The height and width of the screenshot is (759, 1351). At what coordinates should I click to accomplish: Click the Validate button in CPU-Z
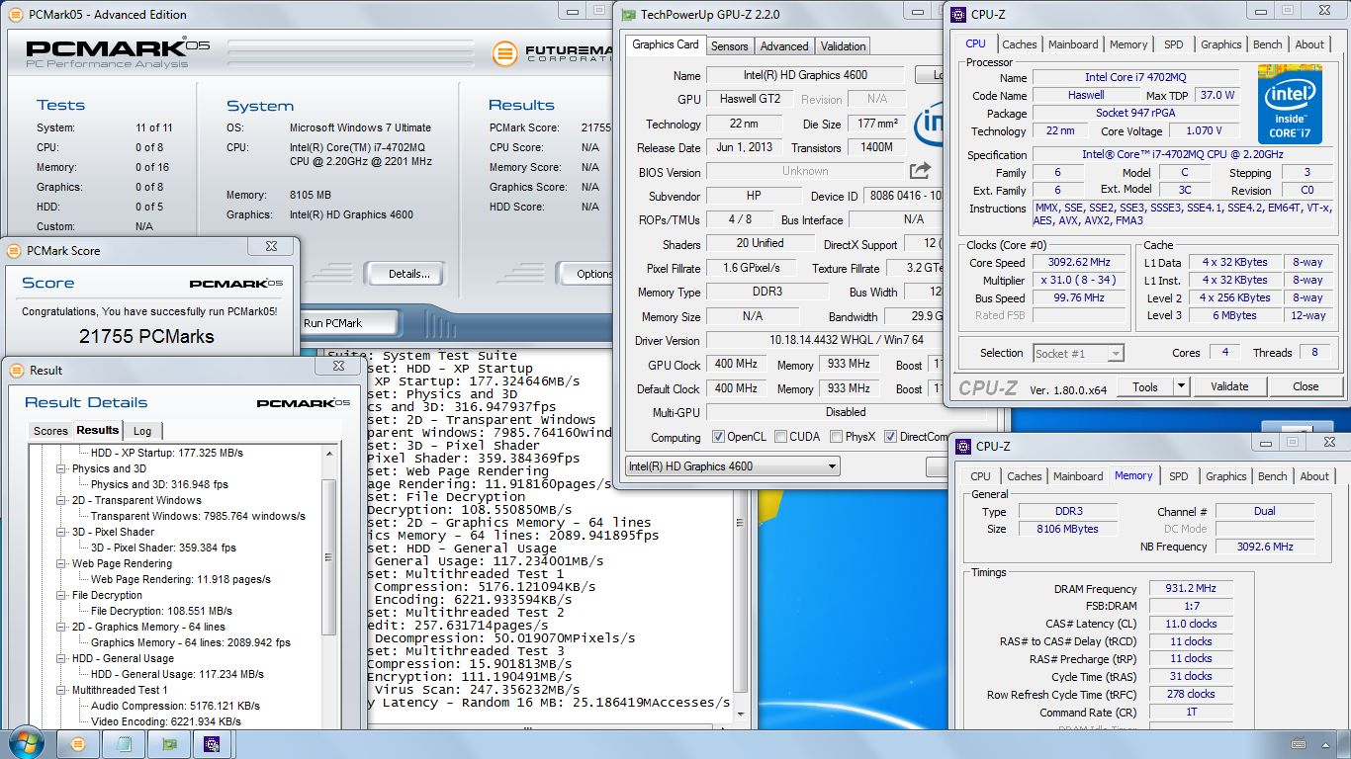click(1229, 386)
